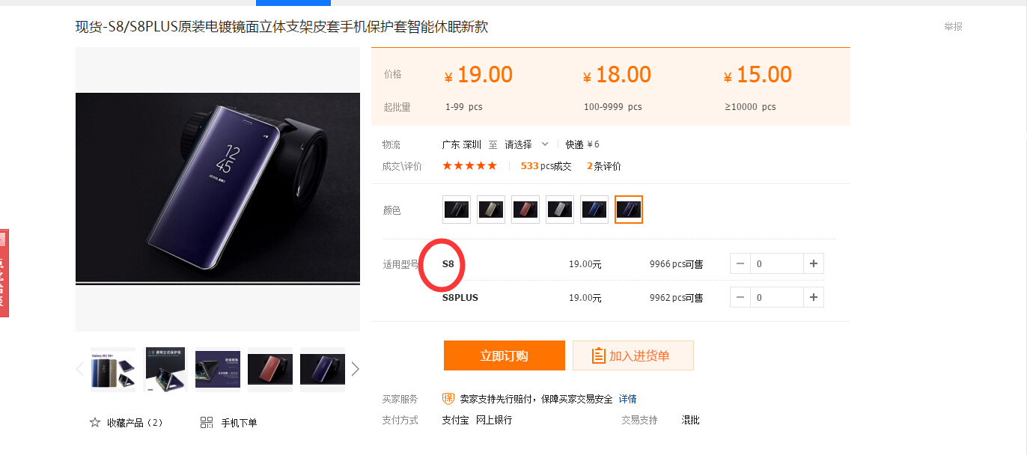
Task: Click the QR code icon for 手机下单
Action: (x=207, y=423)
